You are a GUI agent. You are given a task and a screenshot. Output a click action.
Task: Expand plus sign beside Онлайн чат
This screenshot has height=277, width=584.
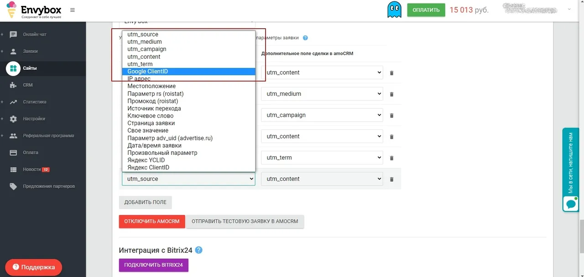click(2, 35)
